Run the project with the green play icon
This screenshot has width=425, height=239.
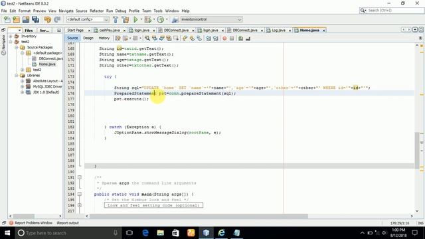pos(135,19)
